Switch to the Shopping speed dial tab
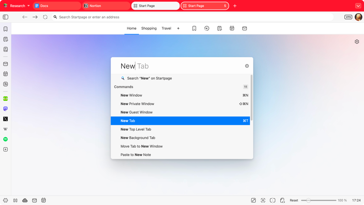This screenshot has width=364, height=205. click(x=149, y=29)
